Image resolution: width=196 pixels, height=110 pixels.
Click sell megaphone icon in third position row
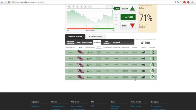click(x=143, y=65)
